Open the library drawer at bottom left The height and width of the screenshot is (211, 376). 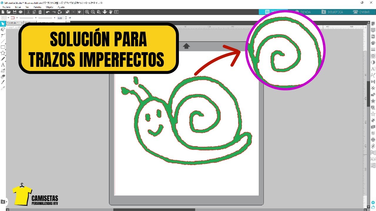3,202
